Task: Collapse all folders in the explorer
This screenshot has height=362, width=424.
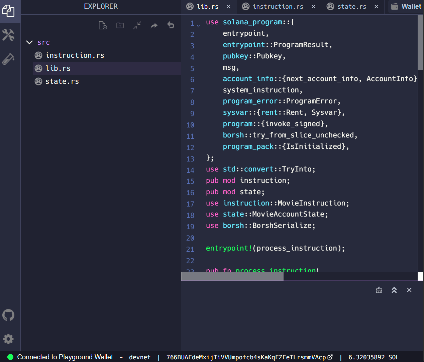Action: pyautogui.click(x=137, y=25)
